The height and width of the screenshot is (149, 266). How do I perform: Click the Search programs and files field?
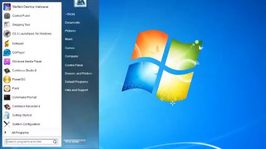click(x=31, y=142)
